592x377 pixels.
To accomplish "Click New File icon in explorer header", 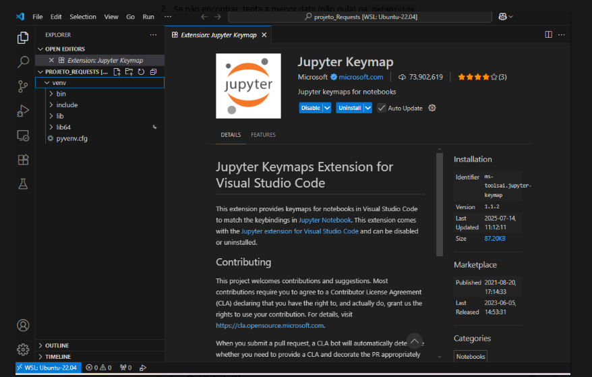I will (117, 71).
